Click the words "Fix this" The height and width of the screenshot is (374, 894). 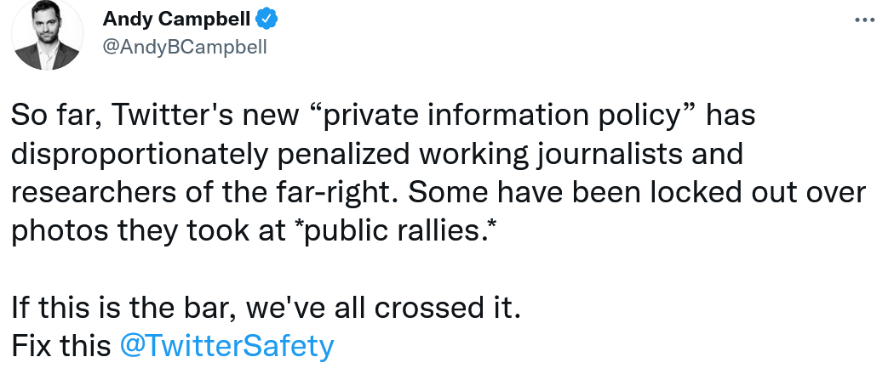(x=60, y=346)
